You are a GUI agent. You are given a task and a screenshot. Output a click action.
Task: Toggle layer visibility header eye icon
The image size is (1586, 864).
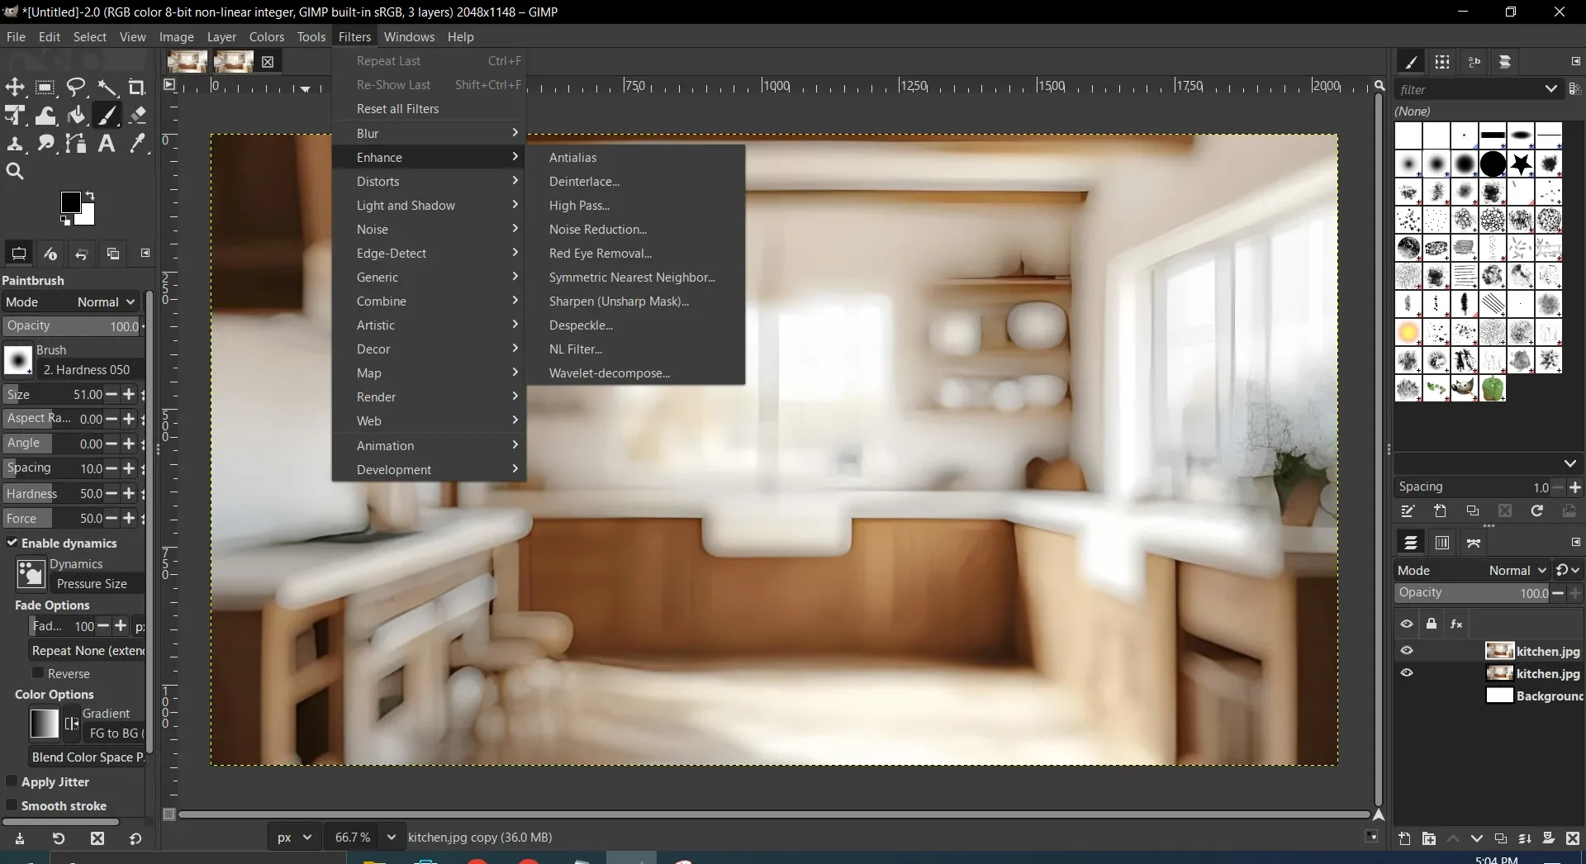coord(1406,624)
